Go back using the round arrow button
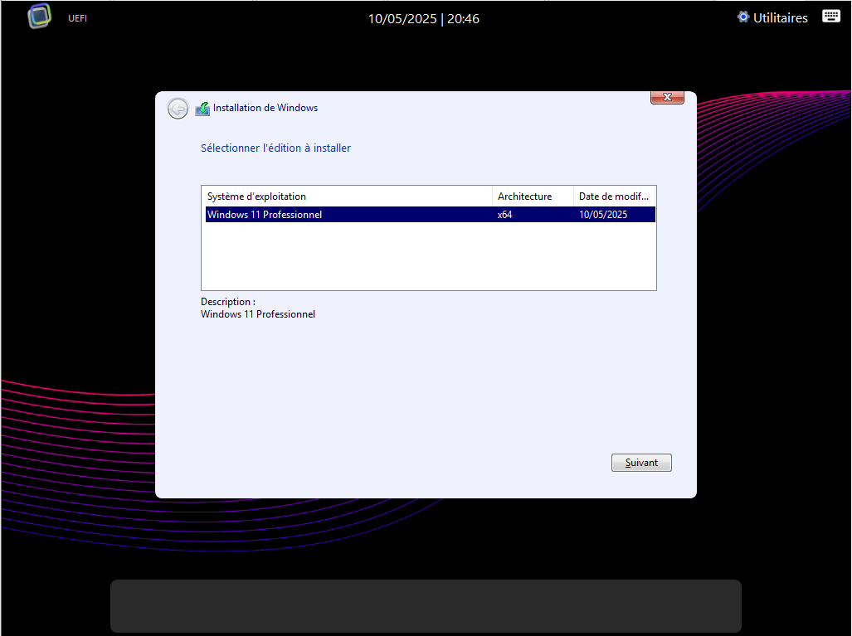Image resolution: width=852 pixels, height=636 pixels. point(178,109)
